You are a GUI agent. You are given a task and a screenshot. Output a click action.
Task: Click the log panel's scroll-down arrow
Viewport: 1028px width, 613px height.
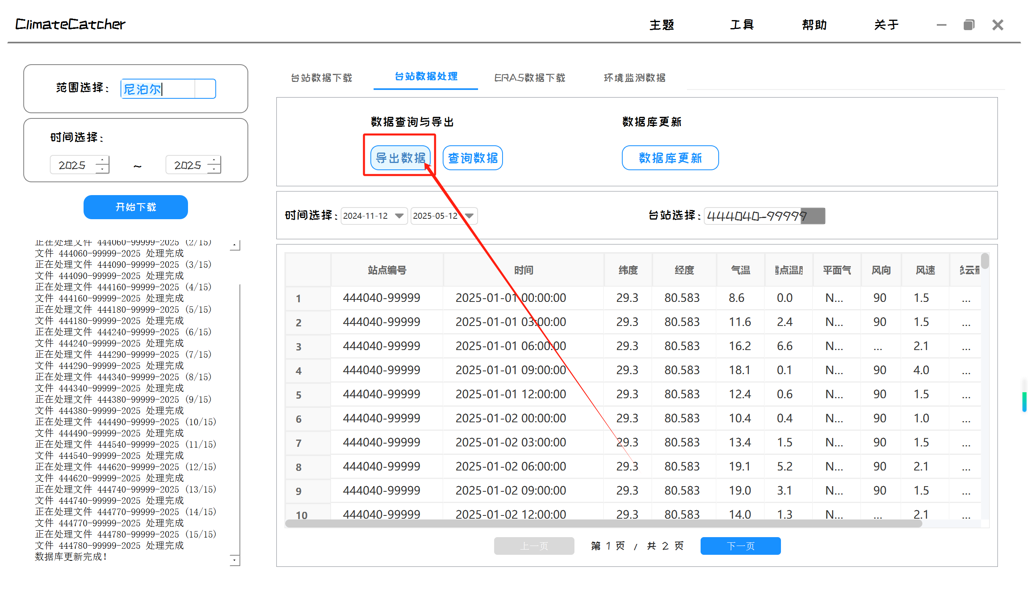pyautogui.click(x=234, y=560)
